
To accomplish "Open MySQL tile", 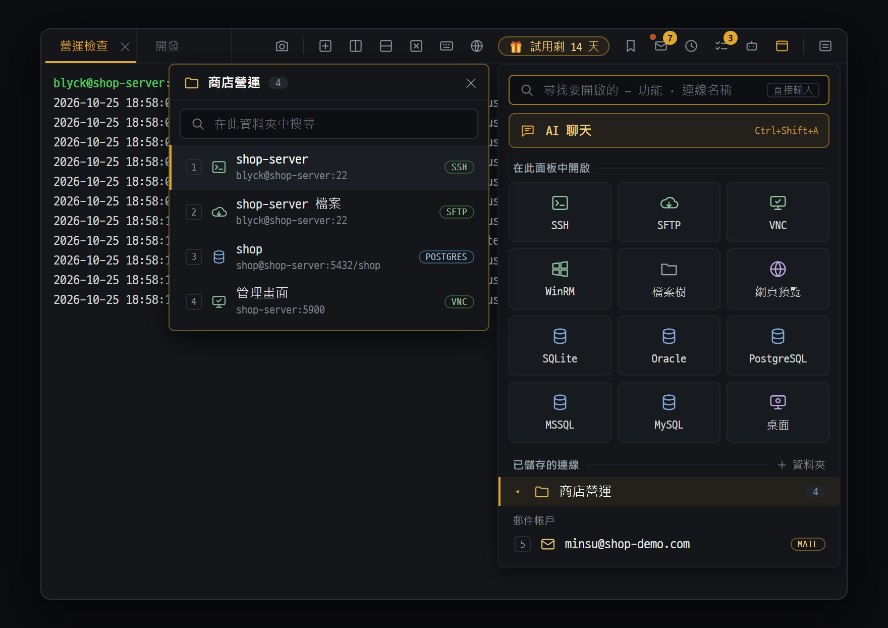I will pyautogui.click(x=669, y=412).
